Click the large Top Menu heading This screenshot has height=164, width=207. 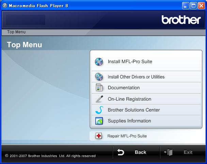(25, 45)
